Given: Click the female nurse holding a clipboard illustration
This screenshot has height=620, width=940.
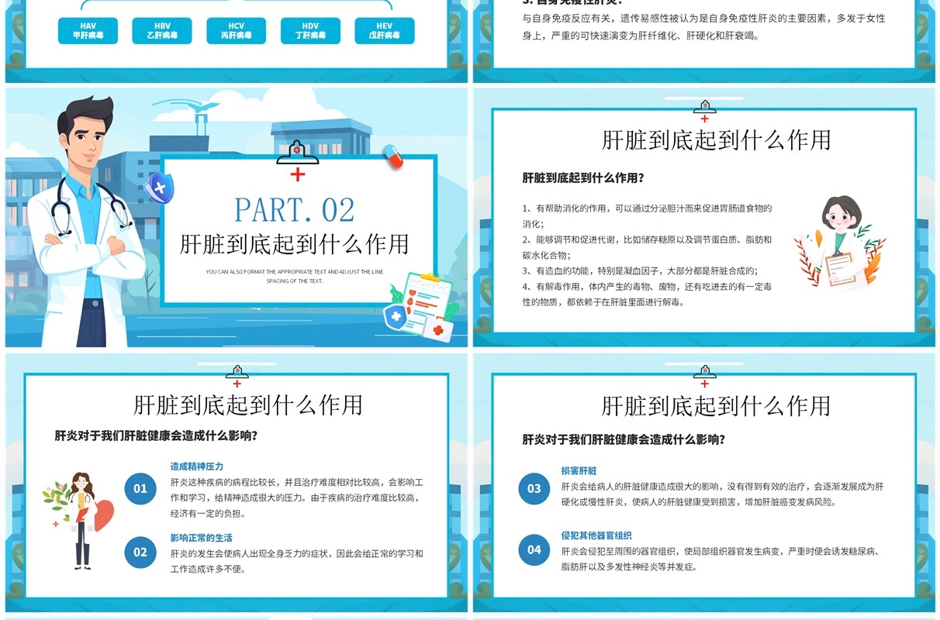Looking at the screenshot, I should (x=839, y=243).
